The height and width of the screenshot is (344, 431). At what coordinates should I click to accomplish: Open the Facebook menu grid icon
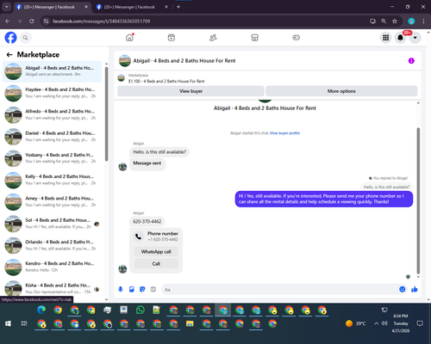(386, 38)
